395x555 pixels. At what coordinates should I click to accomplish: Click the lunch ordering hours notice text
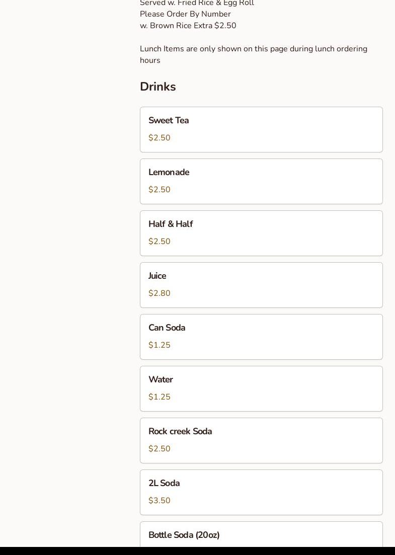tap(253, 54)
